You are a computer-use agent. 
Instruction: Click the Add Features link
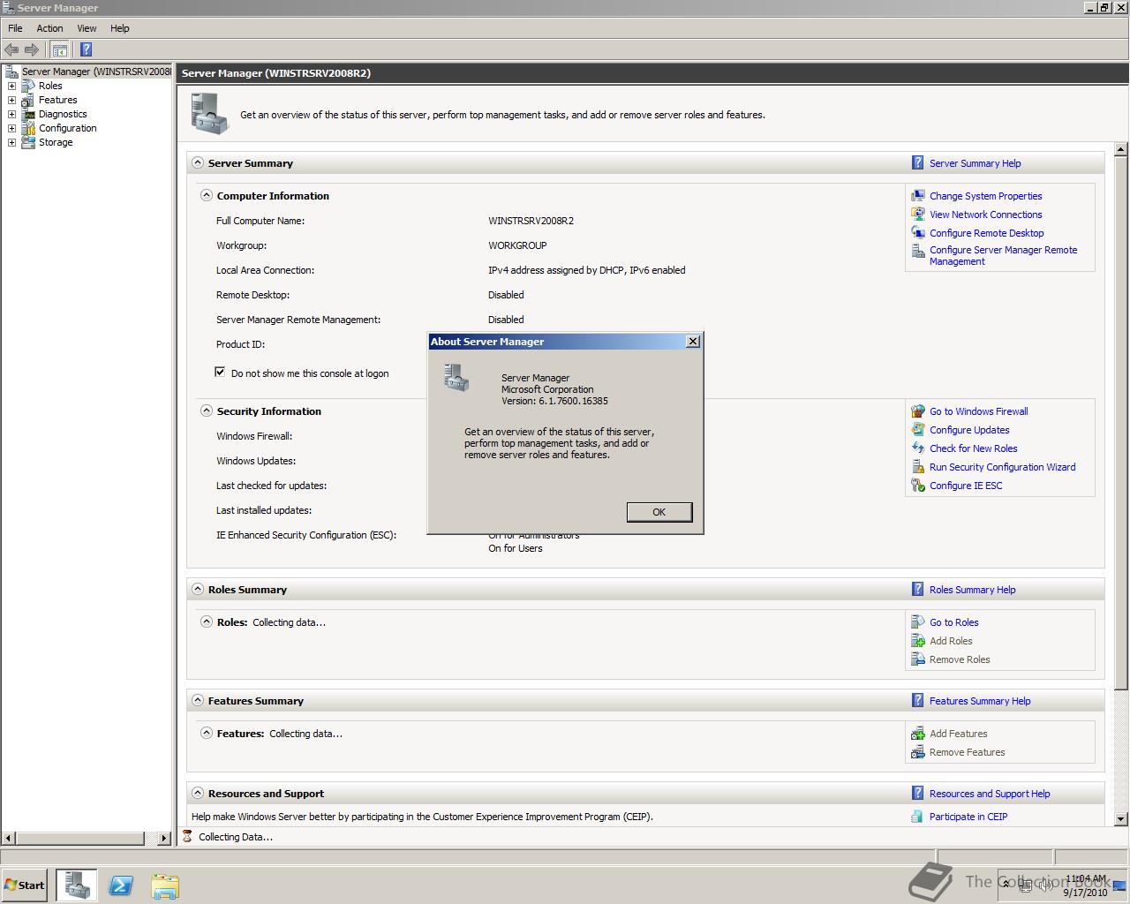(958, 734)
